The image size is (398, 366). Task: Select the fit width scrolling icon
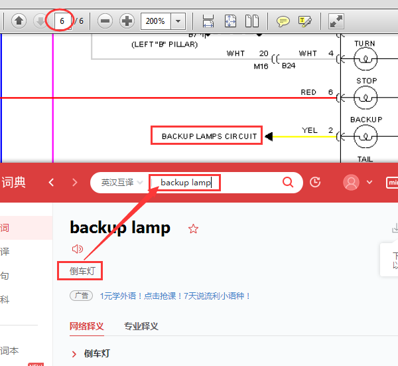tap(208, 21)
